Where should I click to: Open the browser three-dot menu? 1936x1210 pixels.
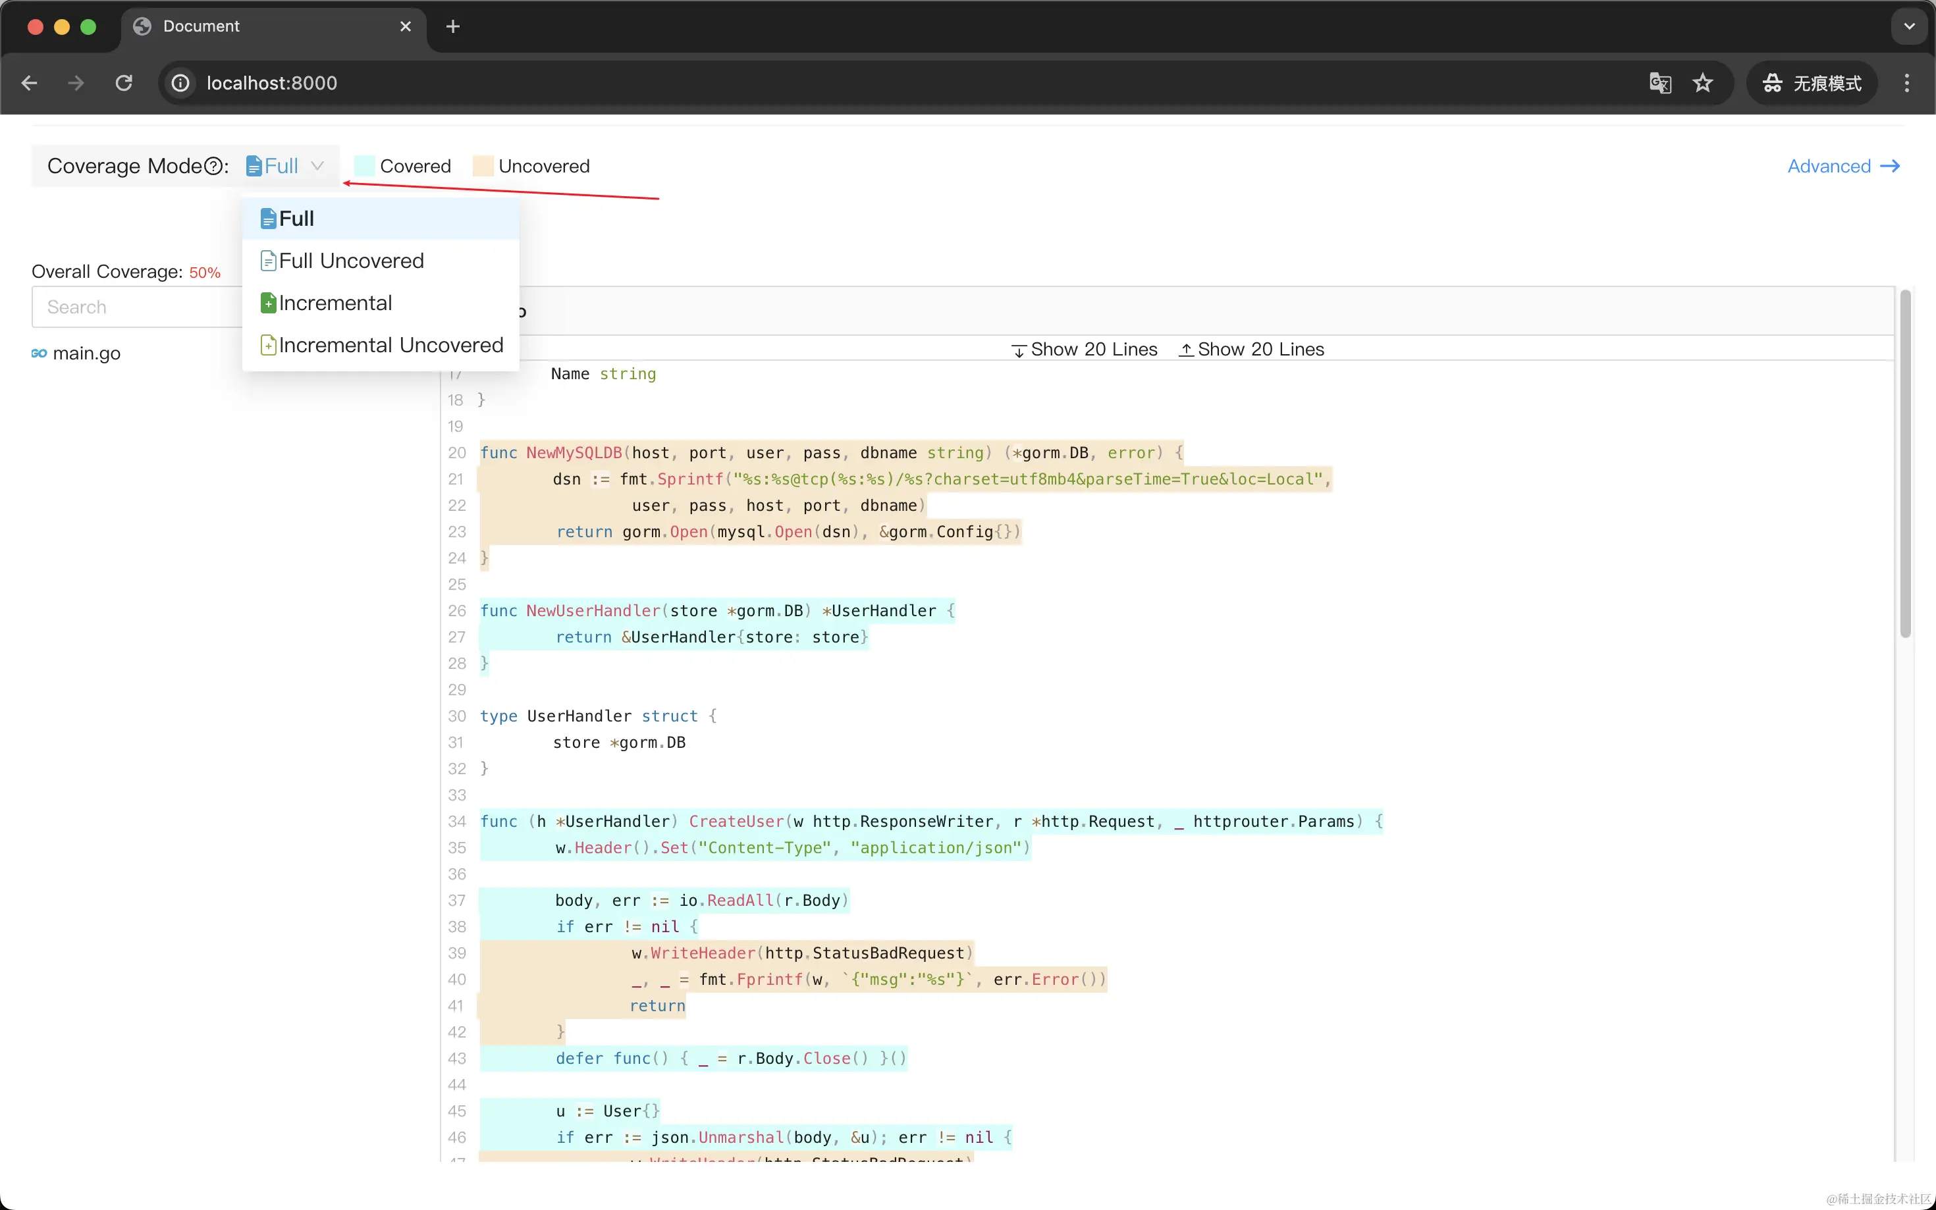[x=1906, y=83]
